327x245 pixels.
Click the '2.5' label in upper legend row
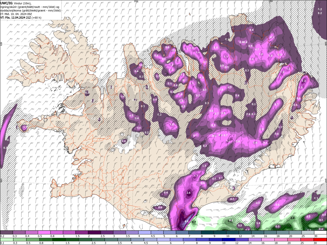click(103, 236)
